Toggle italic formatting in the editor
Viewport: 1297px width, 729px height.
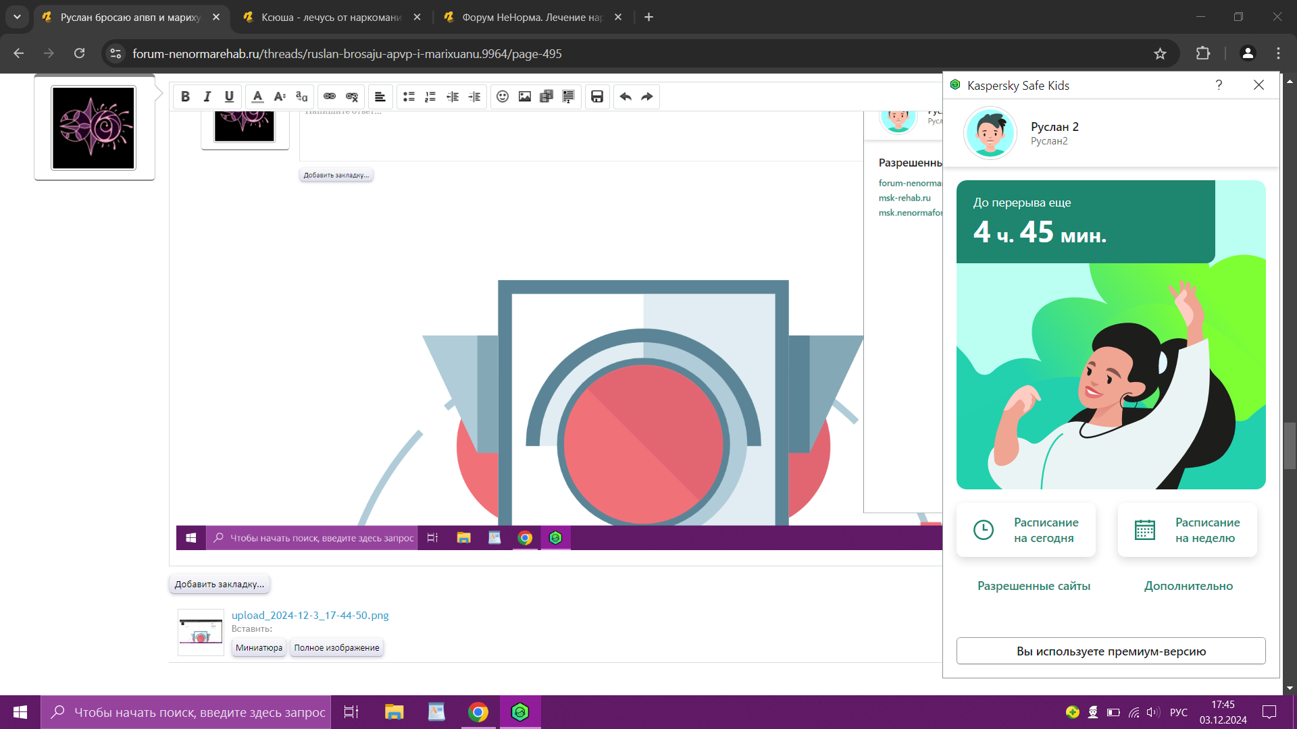pos(207,97)
